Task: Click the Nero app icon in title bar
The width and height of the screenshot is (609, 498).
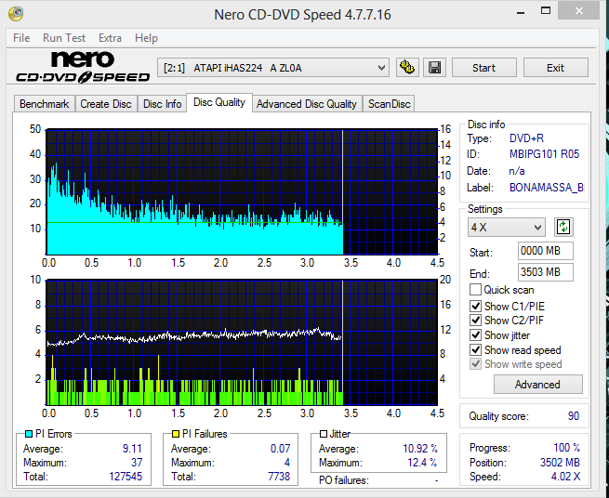Action: [x=16, y=14]
